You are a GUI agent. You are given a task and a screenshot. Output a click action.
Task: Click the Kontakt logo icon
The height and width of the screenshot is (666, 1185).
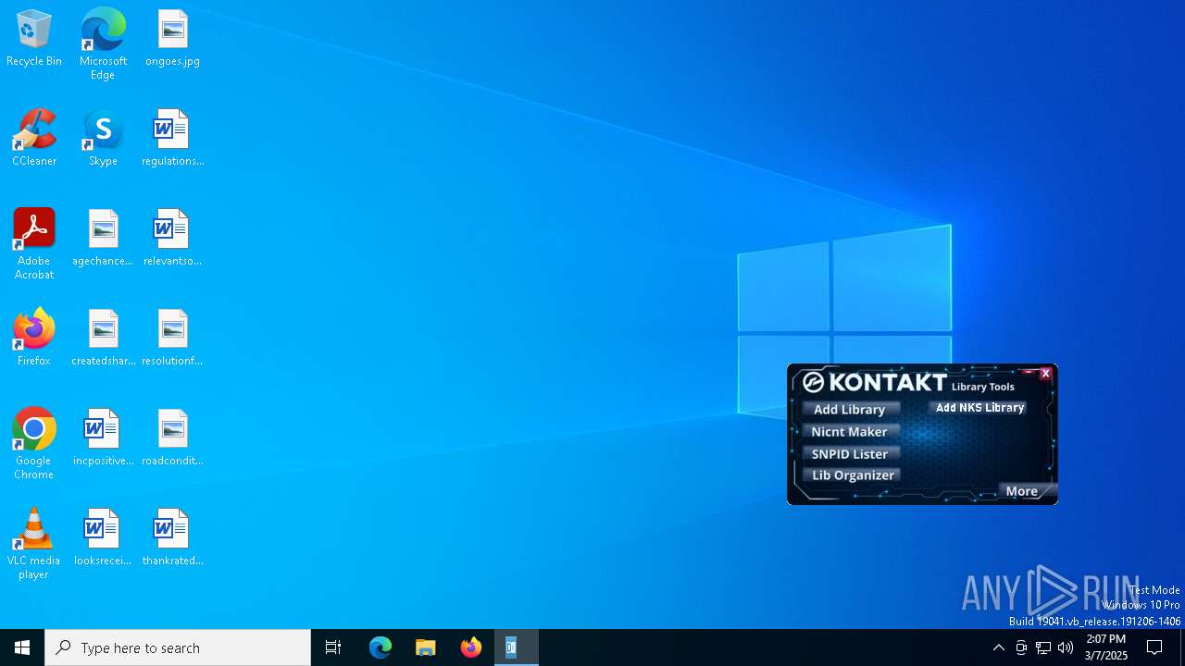point(814,383)
